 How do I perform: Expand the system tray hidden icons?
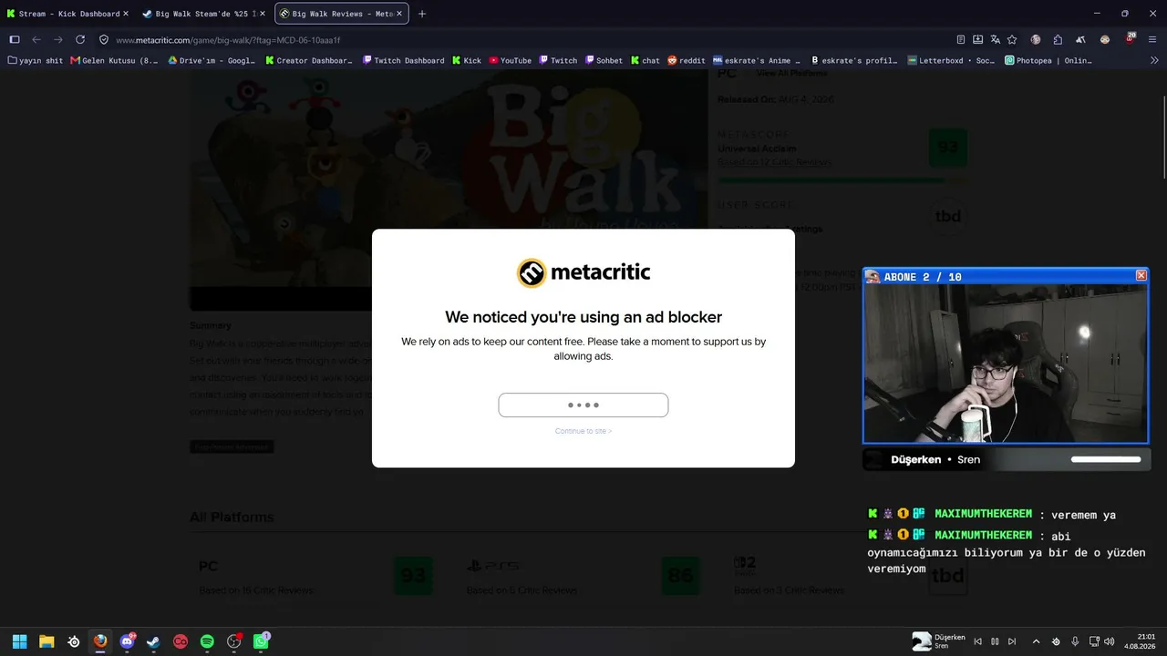(x=1036, y=641)
